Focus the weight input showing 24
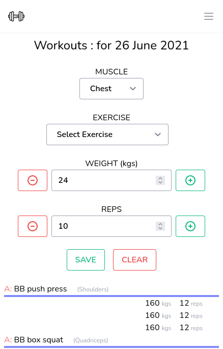The height and width of the screenshot is (349, 223). tap(111, 180)
